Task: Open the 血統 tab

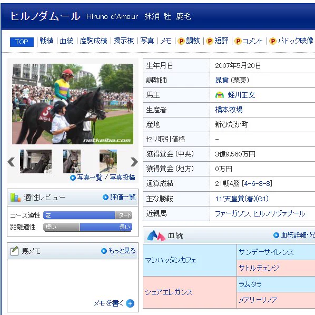Action: point(67,41)
